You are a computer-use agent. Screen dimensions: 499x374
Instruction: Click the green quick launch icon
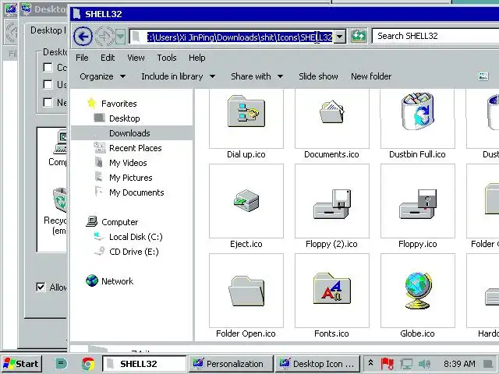[61, 364]
